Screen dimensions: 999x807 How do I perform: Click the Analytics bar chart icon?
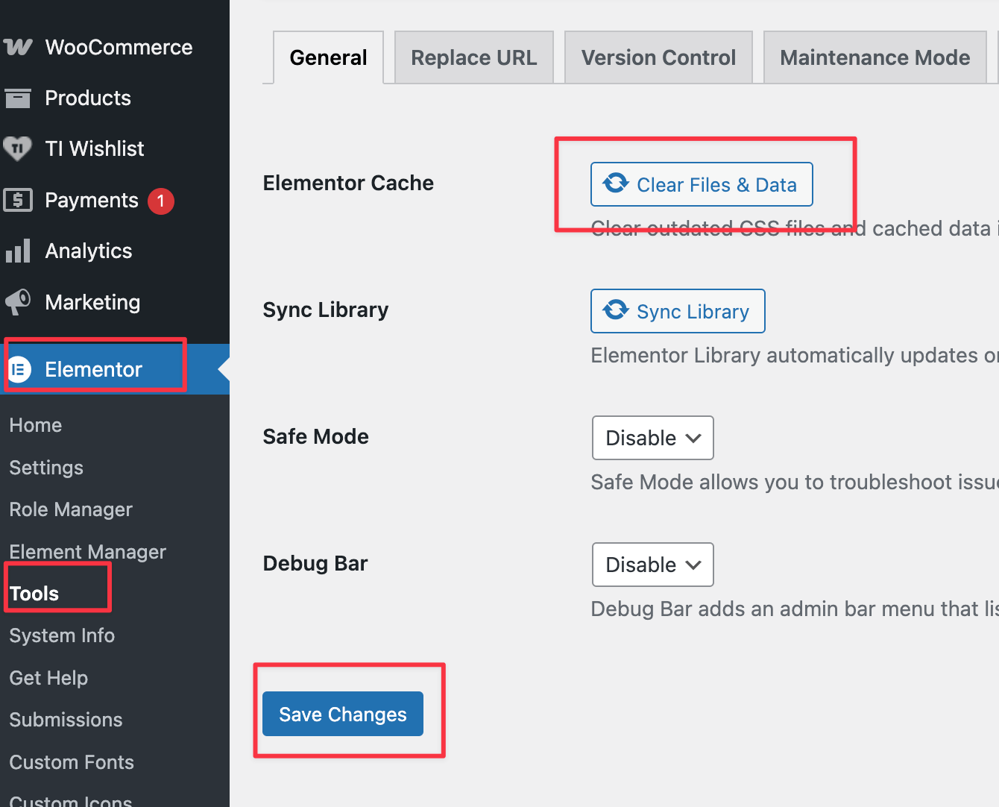click(x=18, y=251)
